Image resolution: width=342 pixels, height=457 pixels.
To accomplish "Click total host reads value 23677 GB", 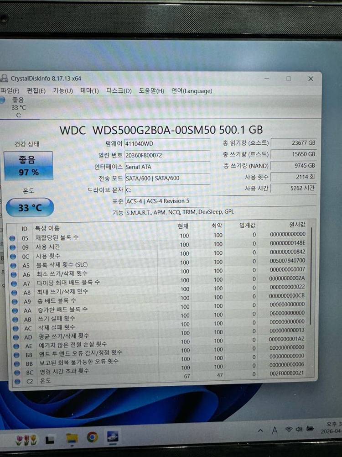I will tap(293, 143).
